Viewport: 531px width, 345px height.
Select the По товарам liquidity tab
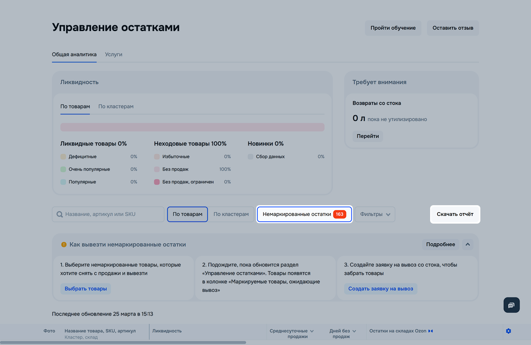click(75, 106)
